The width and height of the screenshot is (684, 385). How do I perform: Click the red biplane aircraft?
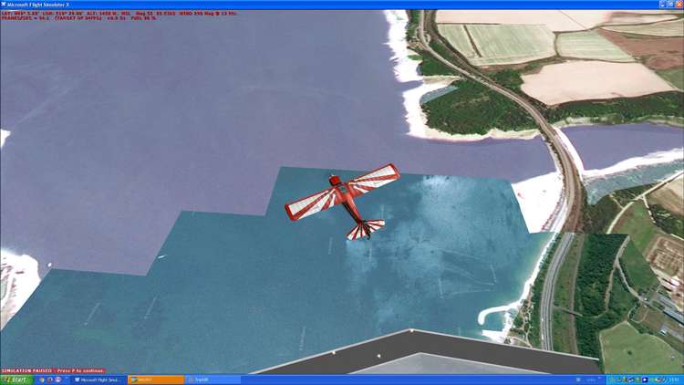(342, 200)
